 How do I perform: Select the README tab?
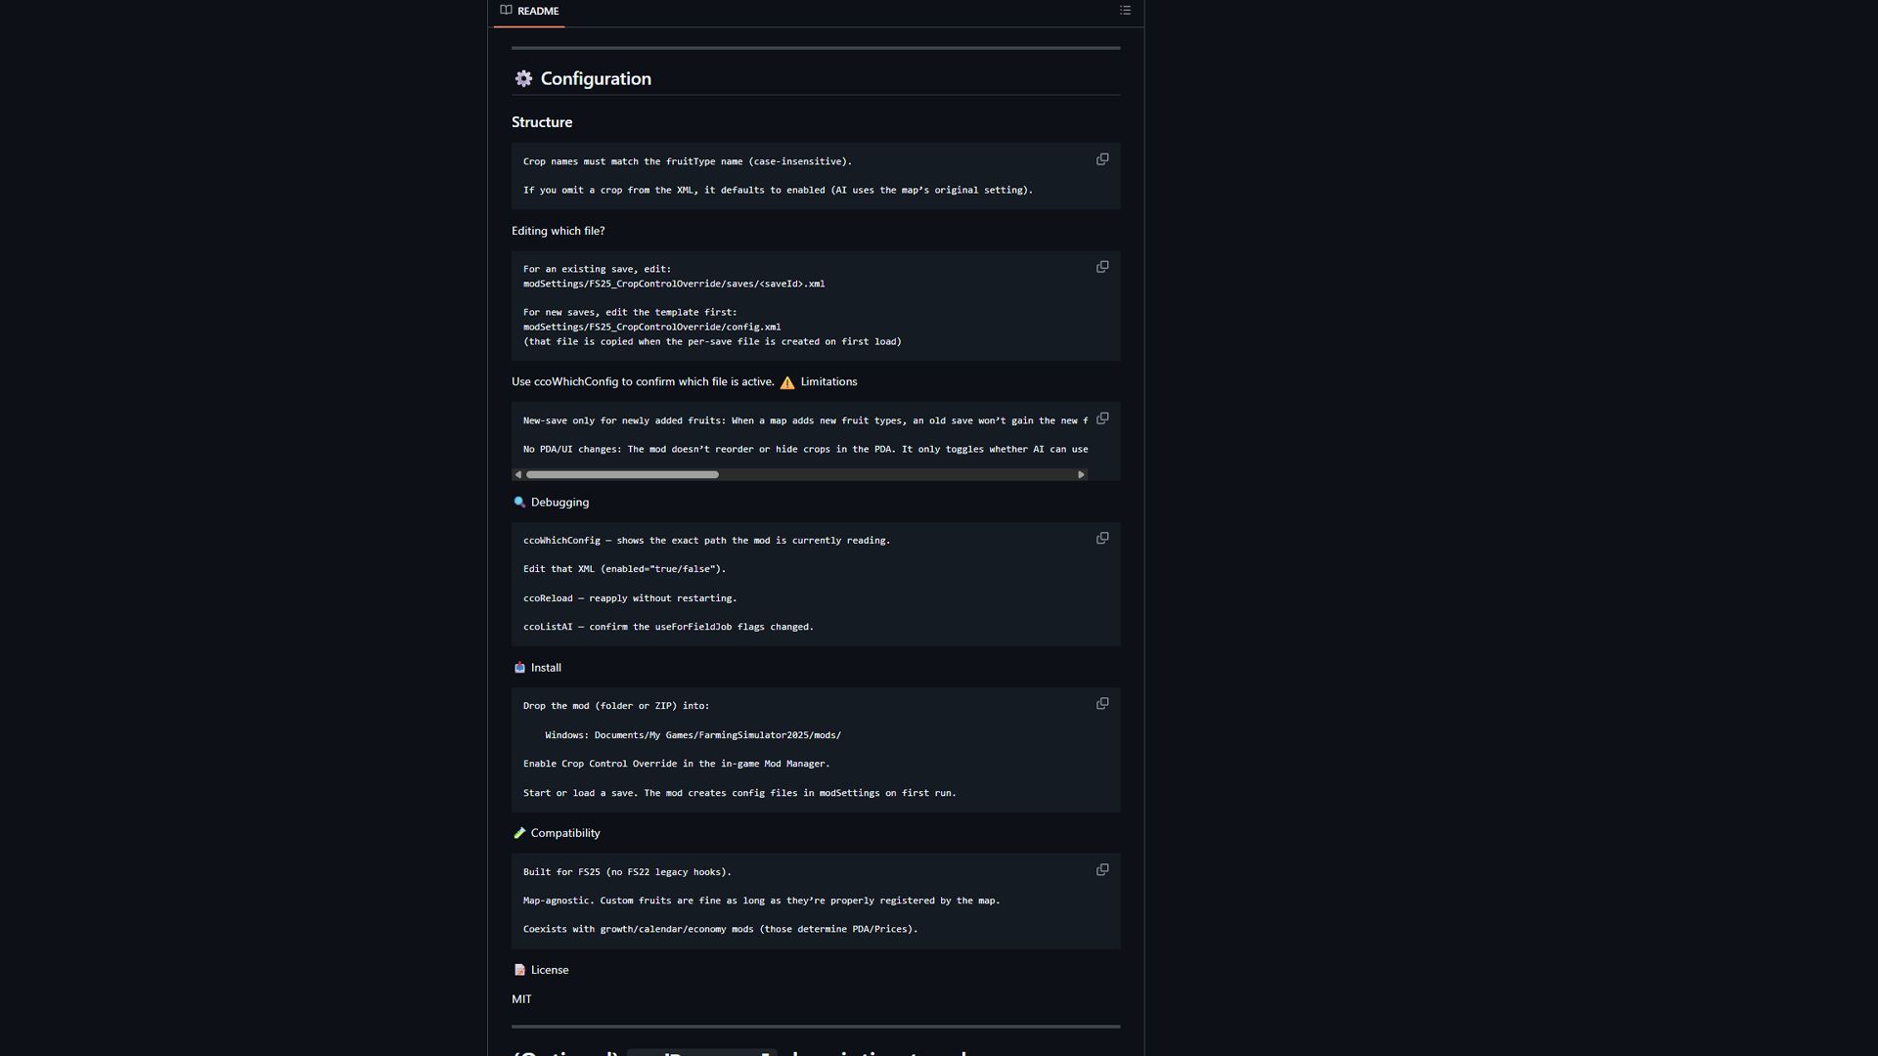529,12
